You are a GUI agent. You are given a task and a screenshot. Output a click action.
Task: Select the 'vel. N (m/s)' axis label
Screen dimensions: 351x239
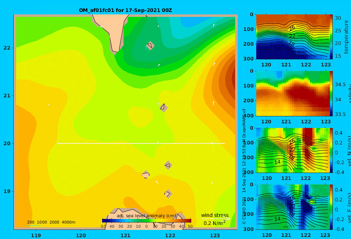[x=349, y=151]
